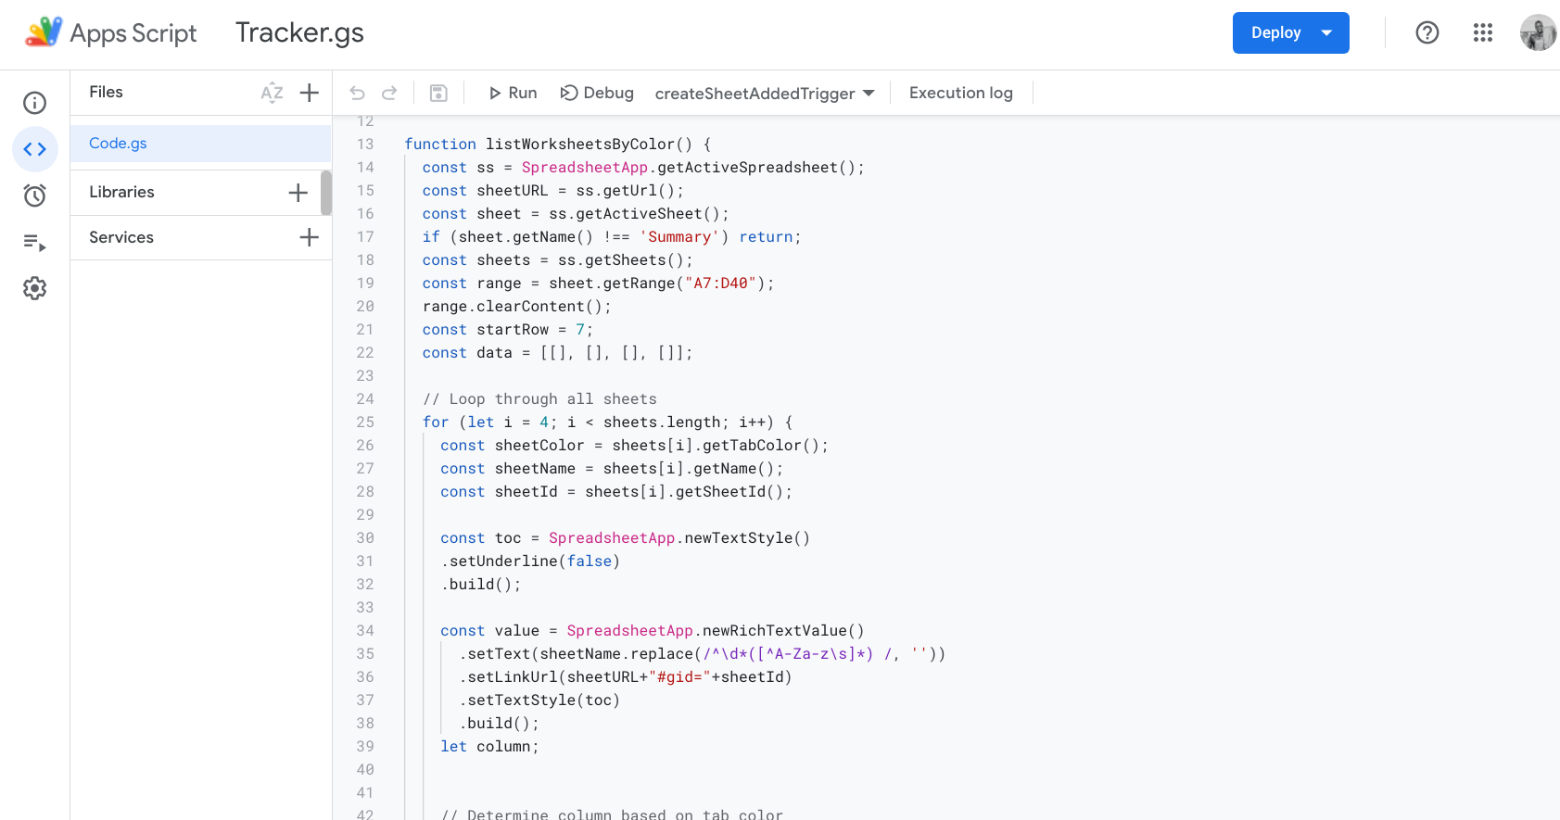Add a service with the plus icon
This screenshot has height=820, width=1560.
[x=309, y=237]
